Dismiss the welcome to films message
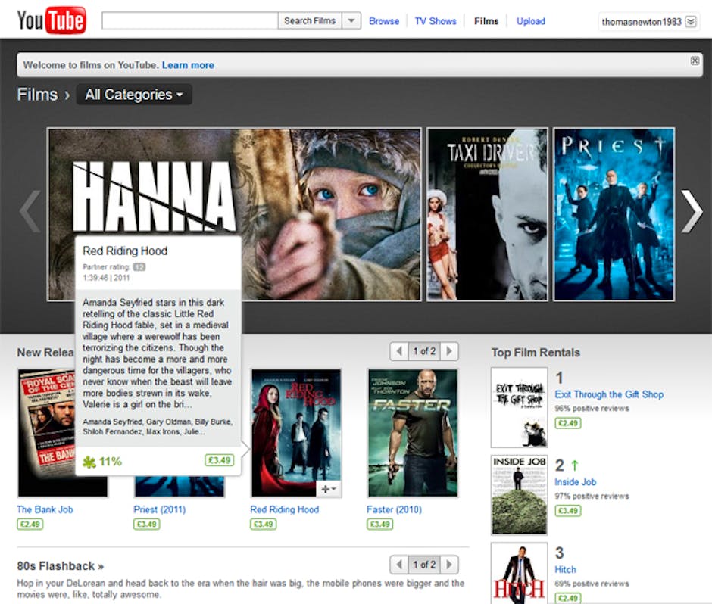712x604 pixels. [x=695, y=60]
